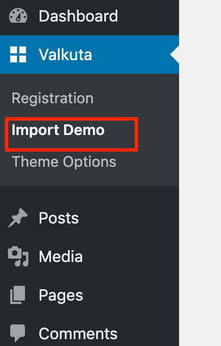Click empty submenu space below Theme Options
The width and height of the screenshot is (221, 346).
90,178
